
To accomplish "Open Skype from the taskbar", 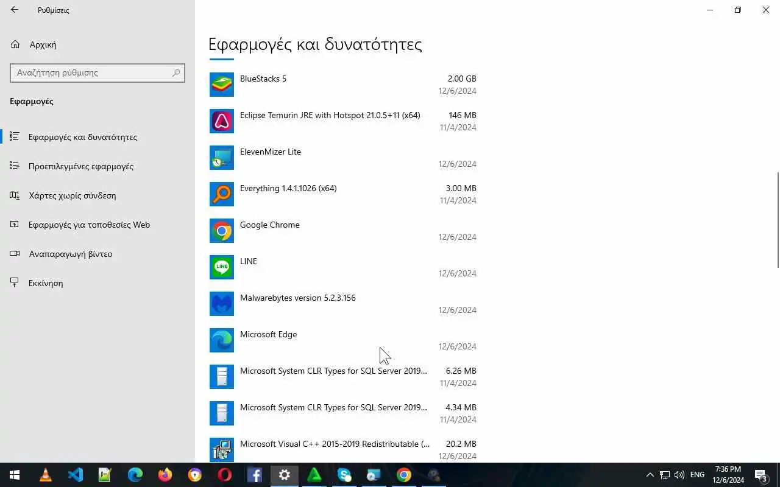I will pos(344,475).
